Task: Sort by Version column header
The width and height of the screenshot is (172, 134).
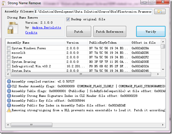Action: pyautogui.click(x=76, y=43)
